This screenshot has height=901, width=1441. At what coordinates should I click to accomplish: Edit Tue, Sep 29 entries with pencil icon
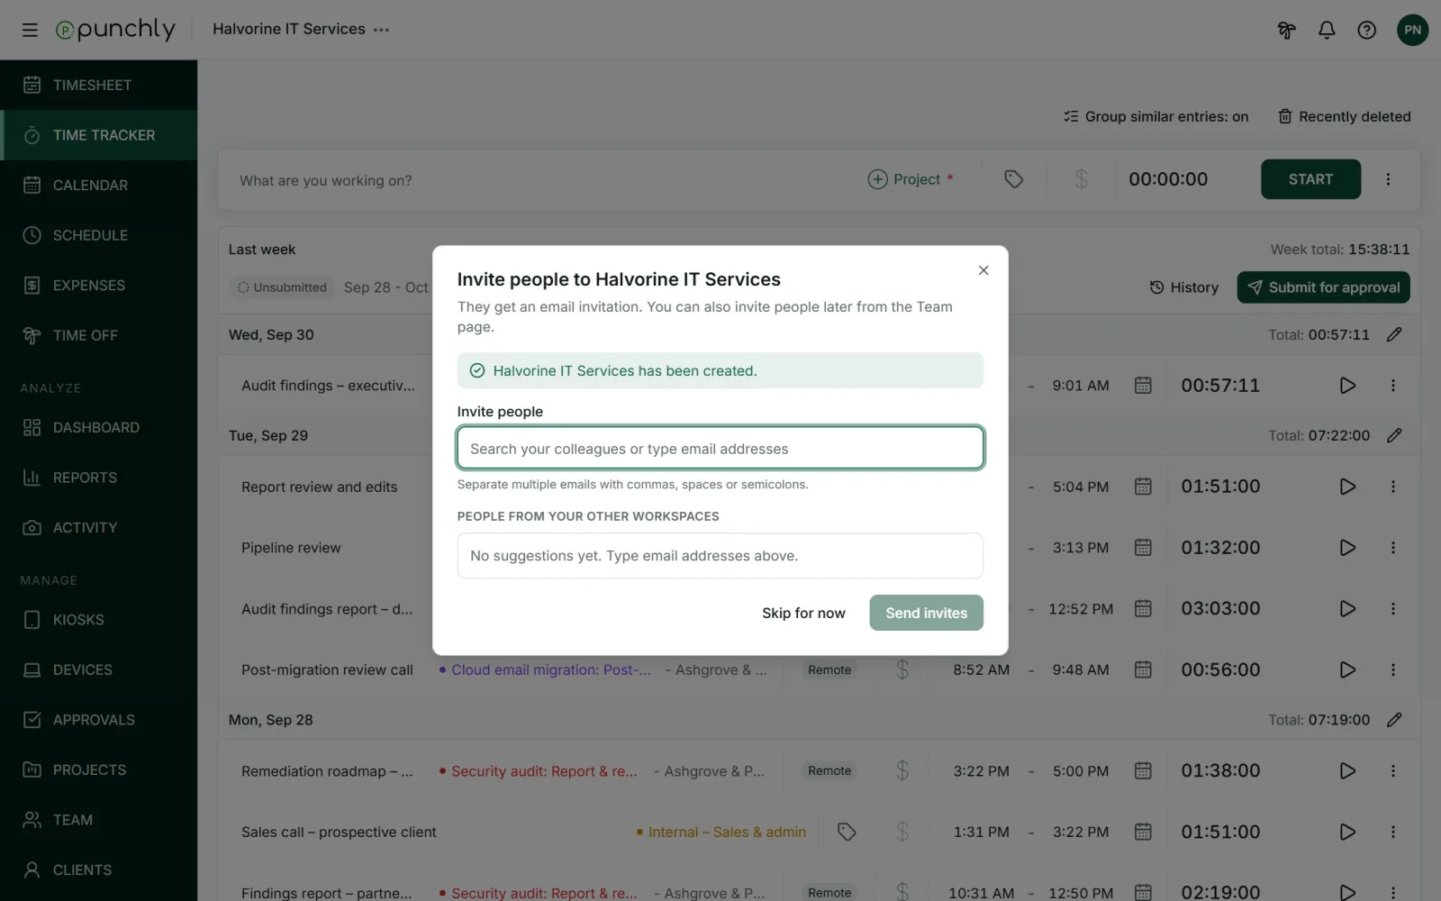(1394, 435)
